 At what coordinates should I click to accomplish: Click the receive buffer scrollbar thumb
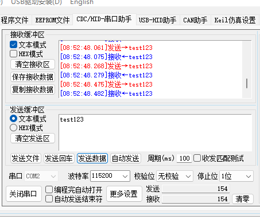pos(247,83)
